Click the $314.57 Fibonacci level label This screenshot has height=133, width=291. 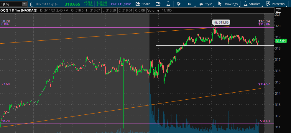tap(264, 84)
